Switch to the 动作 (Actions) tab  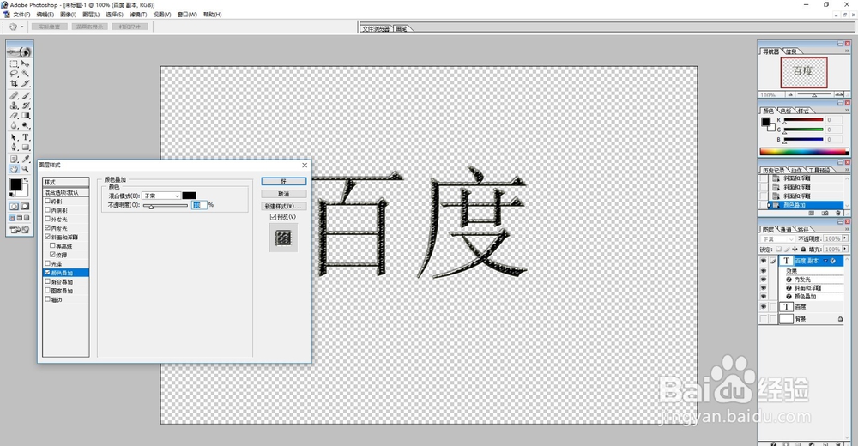coord(796,170)
